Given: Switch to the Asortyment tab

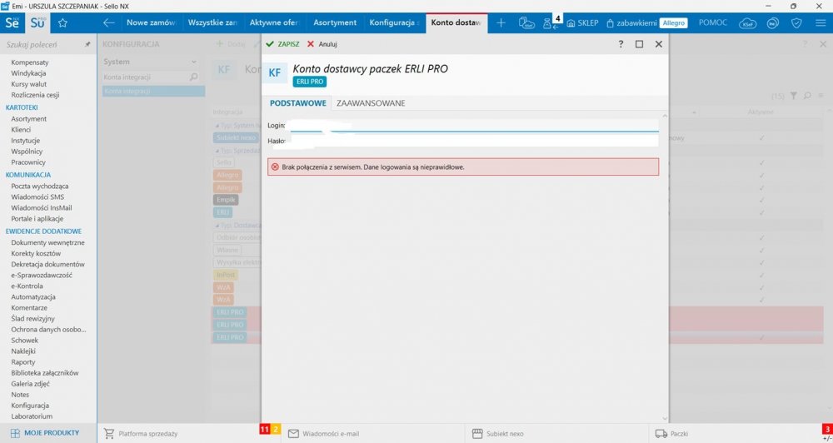Looking at the screenshot, I should pyautogui.click(x=335, y=22).
